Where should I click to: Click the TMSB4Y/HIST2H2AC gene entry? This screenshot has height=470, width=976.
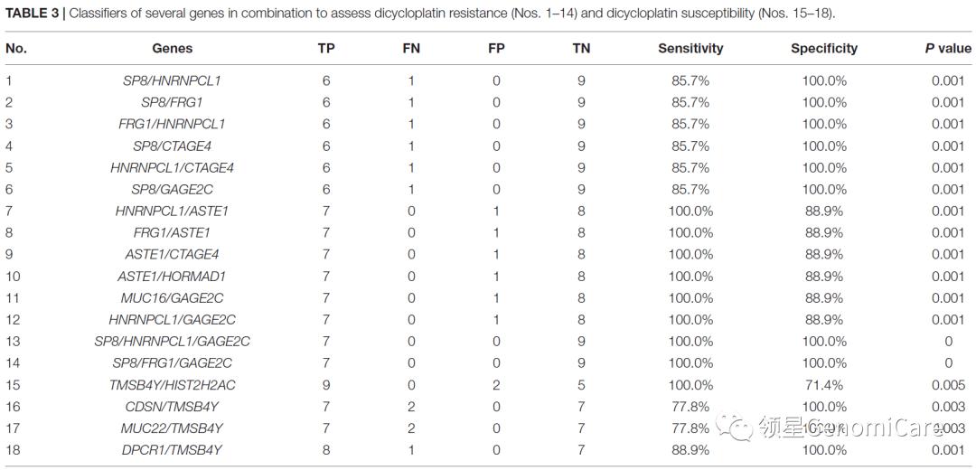(x=172, y=384)
